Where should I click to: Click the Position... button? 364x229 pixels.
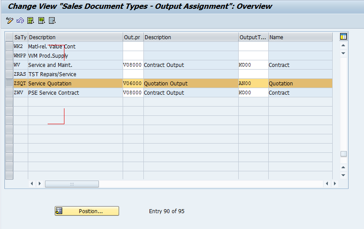(x=87, y=211)
